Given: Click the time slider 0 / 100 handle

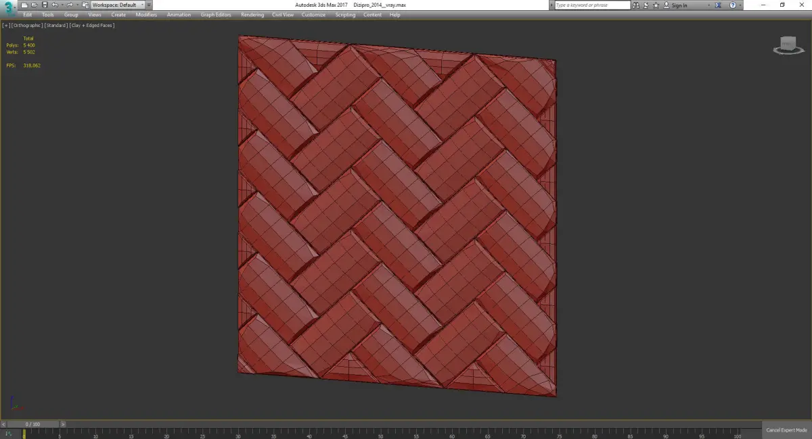Looking at the screenshot, I should click(32, 424).
